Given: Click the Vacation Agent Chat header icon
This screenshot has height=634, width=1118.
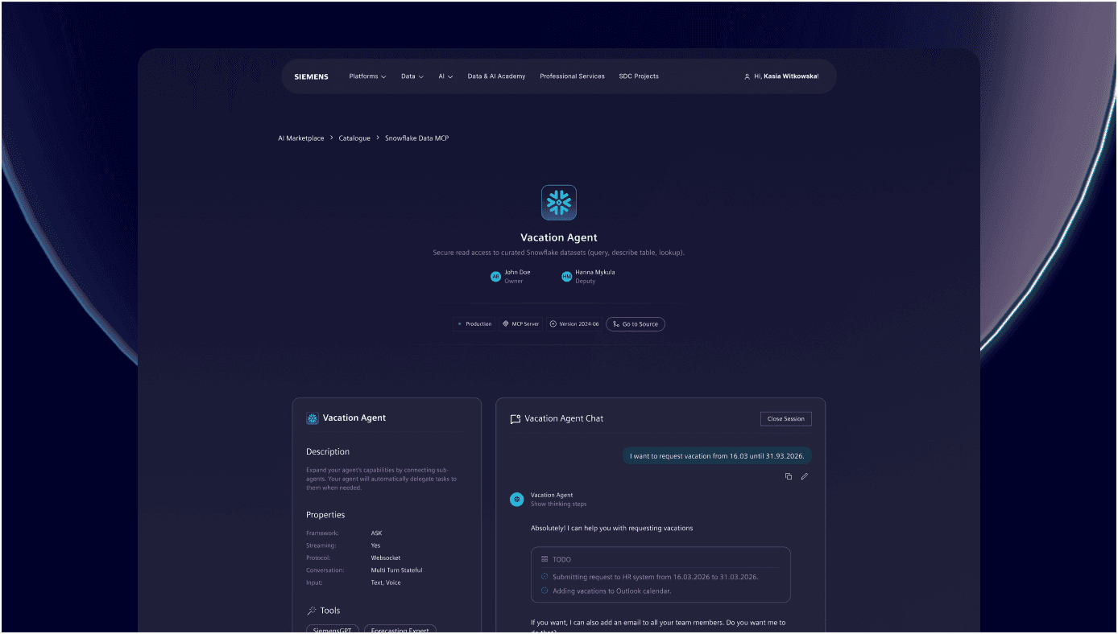Looking at the screenshot, I should [516, 419].
